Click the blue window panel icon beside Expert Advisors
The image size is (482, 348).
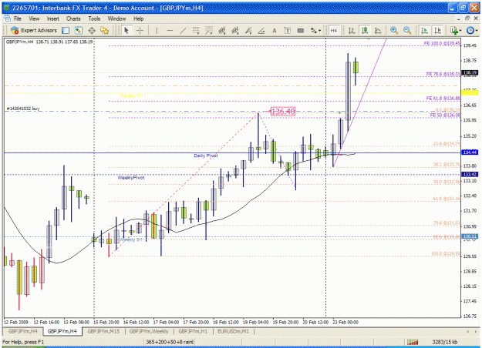coord(66,30)
